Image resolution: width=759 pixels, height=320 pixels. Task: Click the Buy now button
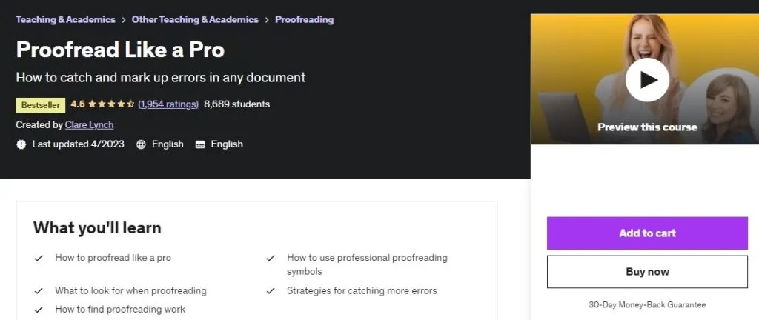[x=647, y=272]
